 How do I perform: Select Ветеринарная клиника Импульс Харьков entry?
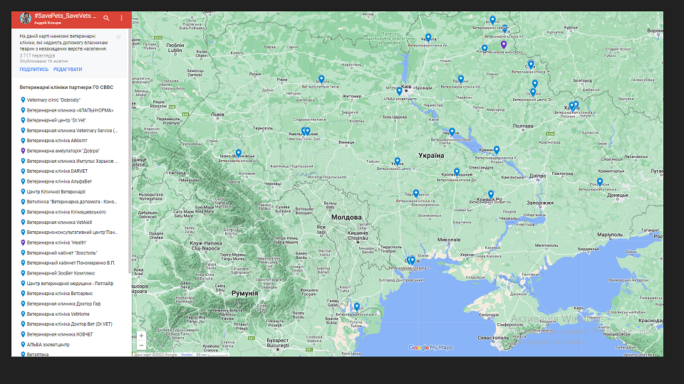pyautogui.click(x=72, y=161)
